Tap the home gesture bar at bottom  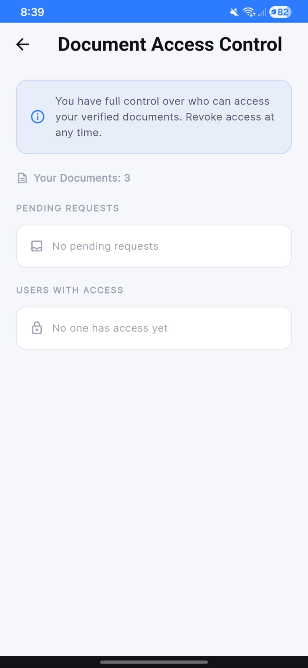pos(154,662)
